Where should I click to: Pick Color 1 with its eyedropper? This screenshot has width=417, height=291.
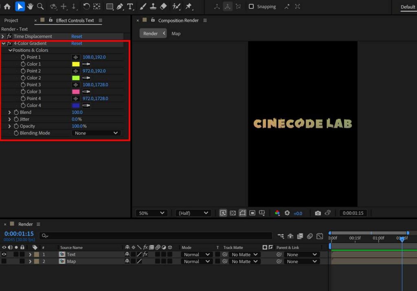(x=86, y=64)
